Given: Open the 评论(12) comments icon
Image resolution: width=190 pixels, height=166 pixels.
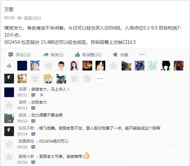Looking at the screenshot, I should [11, 55].
